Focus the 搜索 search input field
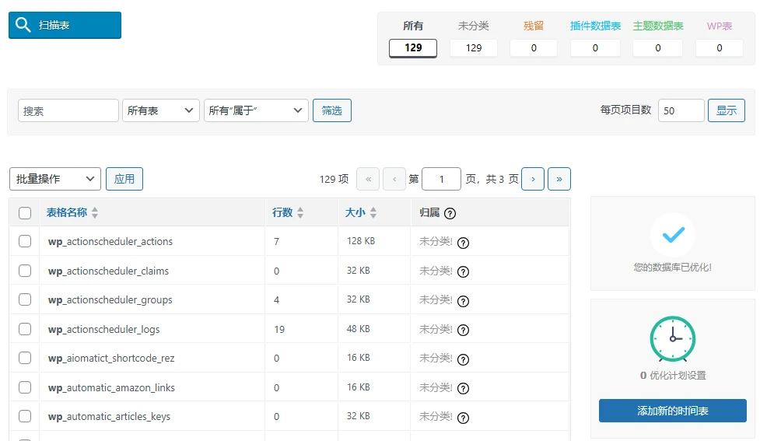 point(68,110)
